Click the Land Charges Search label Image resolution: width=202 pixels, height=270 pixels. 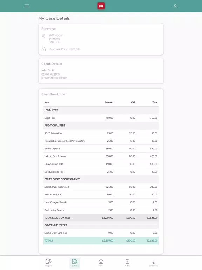55,202
